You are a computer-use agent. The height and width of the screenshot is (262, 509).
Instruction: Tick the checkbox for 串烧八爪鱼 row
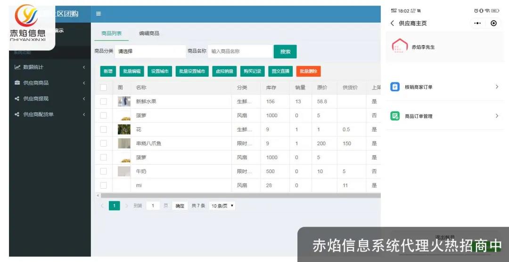pyautogui.click(x=103, y=143)
